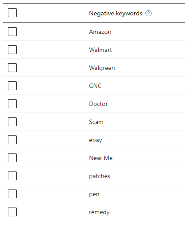Tick the Near Me checkbox
185x226 pixels.
[12, 158]
